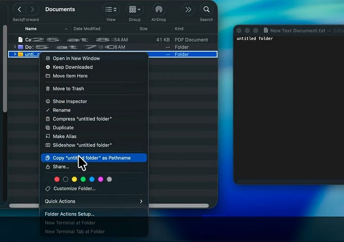Apply the yellow tag color
This screenshot has height=242, width=344.
[x=74, y=179]
